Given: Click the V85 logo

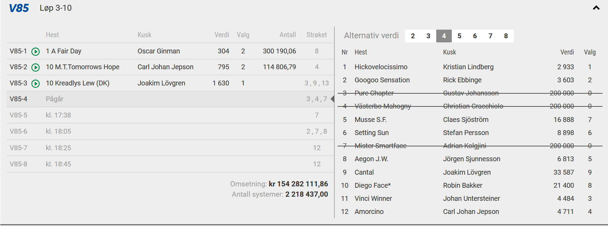Looking at the screenshot, I should click(x=19, y=8).
